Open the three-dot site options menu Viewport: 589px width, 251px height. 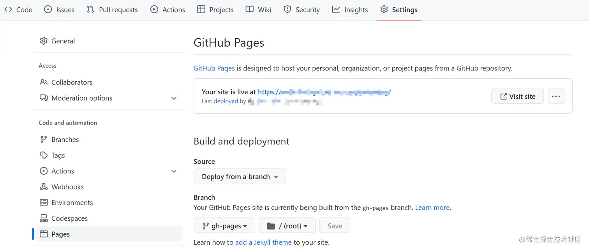[556, 96]
